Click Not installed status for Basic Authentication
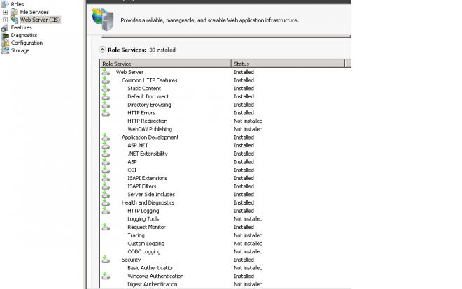462x289 pixels. click(x=248, y=268)
